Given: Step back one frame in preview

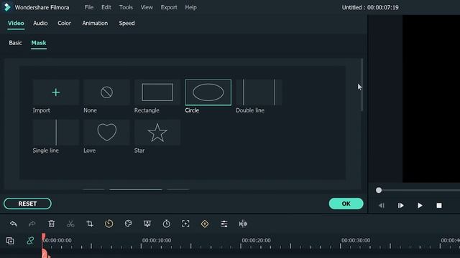Looking at the screenshot, I should coord(382,206).
